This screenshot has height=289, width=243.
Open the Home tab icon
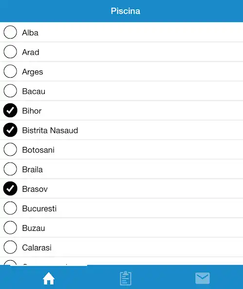click(x=49, y=278)
